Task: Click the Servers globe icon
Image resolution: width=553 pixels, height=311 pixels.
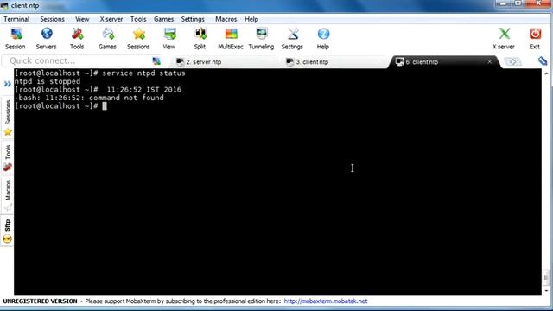Action: coord(46,38)
